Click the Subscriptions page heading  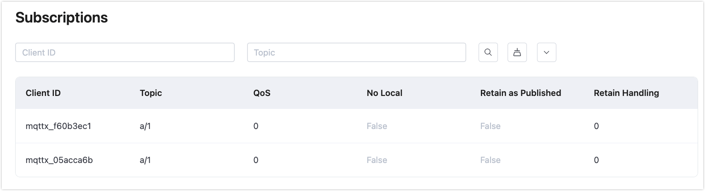(x=62, y=17)
